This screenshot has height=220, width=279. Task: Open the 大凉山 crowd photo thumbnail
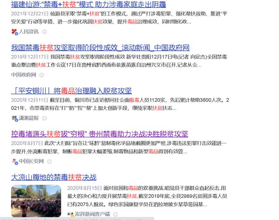(x=36, y=201)
